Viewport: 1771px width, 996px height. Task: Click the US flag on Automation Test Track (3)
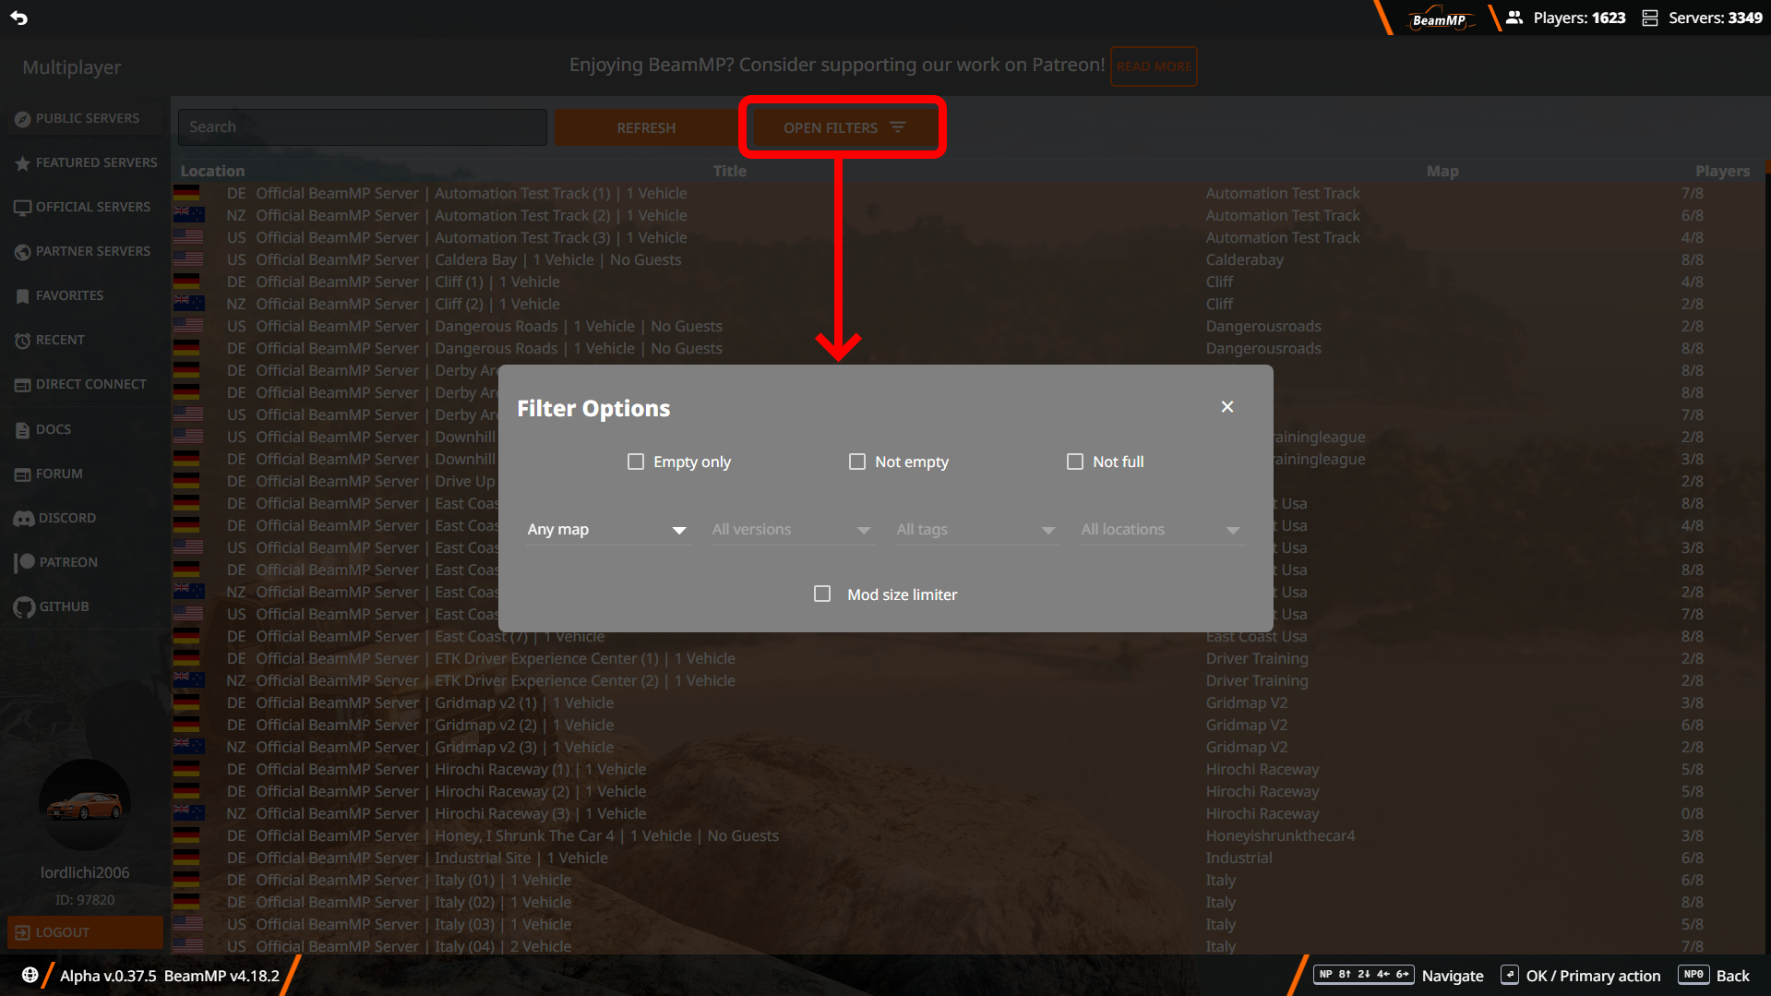(x=187, y=238)
